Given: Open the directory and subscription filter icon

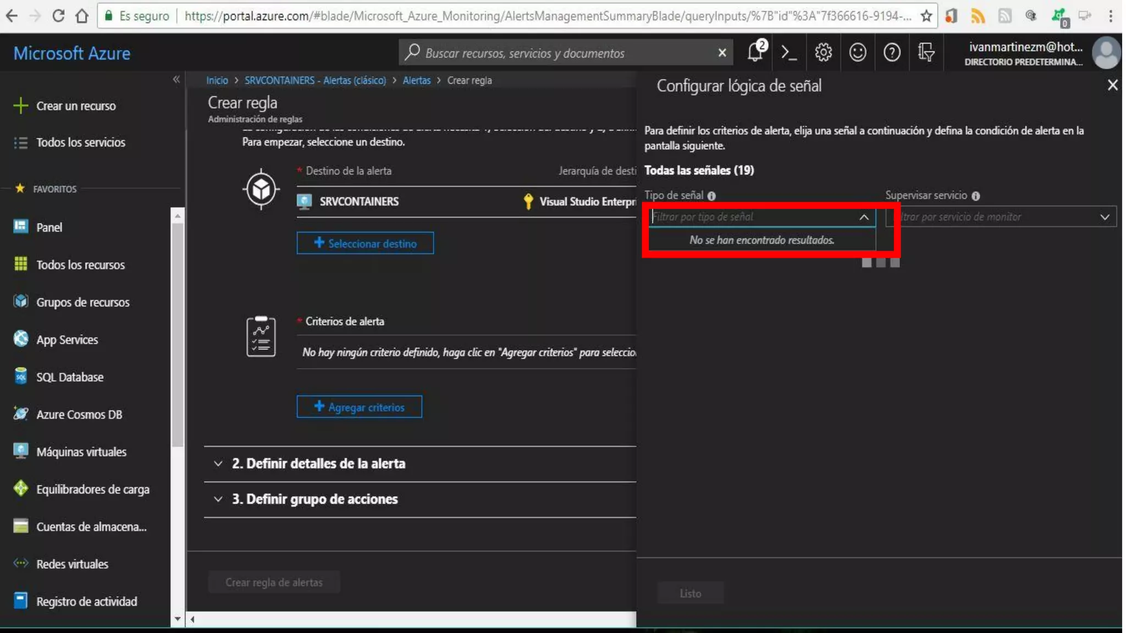Looking at the screenshot, I should pyautogui.click(x=926, y=53).
